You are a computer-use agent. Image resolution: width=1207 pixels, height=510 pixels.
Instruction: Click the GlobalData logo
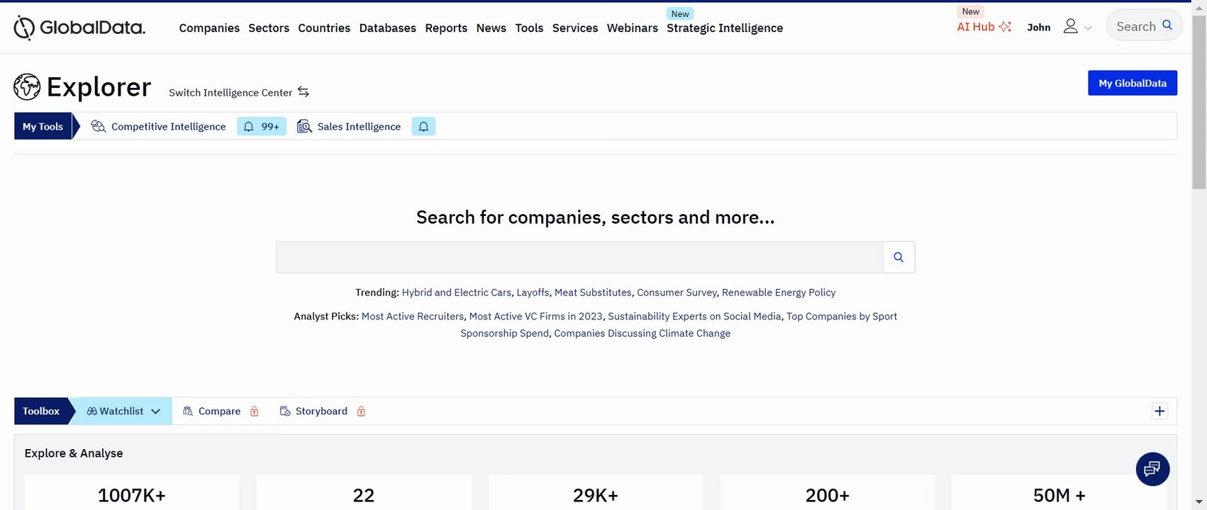click(79, 28)
